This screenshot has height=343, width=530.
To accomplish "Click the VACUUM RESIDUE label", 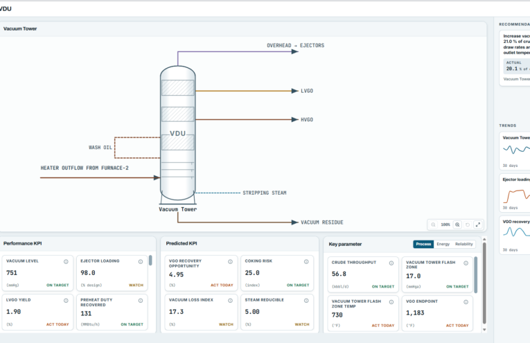I will pyautogui.click(x=321, y=222).
